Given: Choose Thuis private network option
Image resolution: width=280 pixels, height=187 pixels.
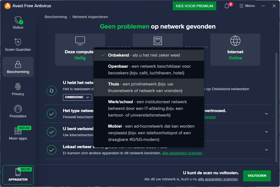Looking at the screenshot, I should tap(149, 87).
